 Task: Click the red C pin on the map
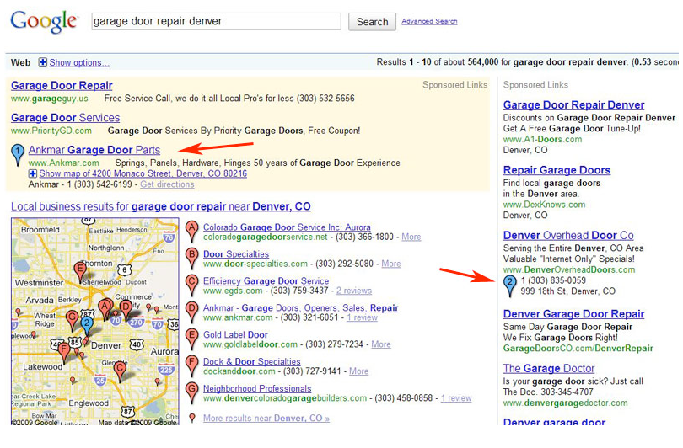[120, 372]
